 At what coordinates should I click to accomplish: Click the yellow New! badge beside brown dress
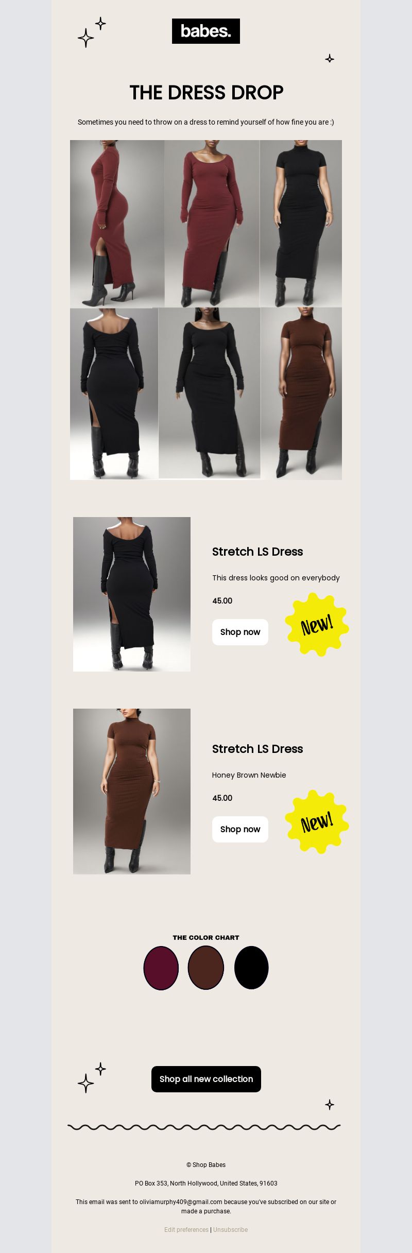317,822
